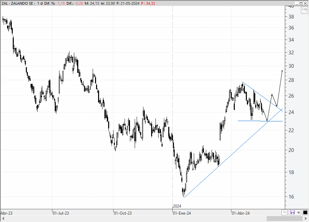Minimize the ZALANDO SE chart window
Image resolution: width=309 pixels, height=222 pixels.
coord(297,3)
